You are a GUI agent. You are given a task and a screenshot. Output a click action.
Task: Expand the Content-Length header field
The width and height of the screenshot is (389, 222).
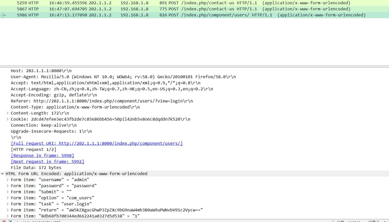click(x=8, y=113)
